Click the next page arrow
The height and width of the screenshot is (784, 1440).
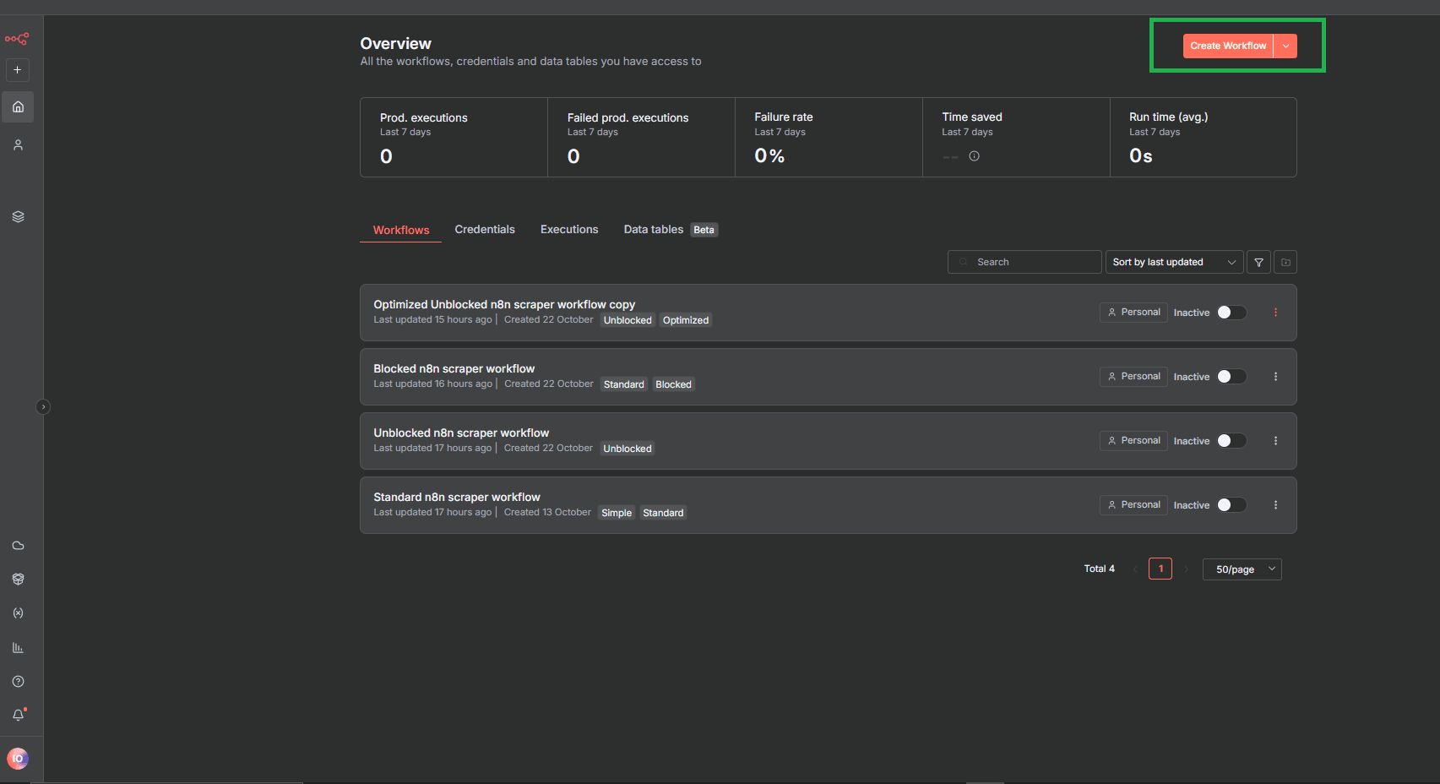click(1186, 569)
